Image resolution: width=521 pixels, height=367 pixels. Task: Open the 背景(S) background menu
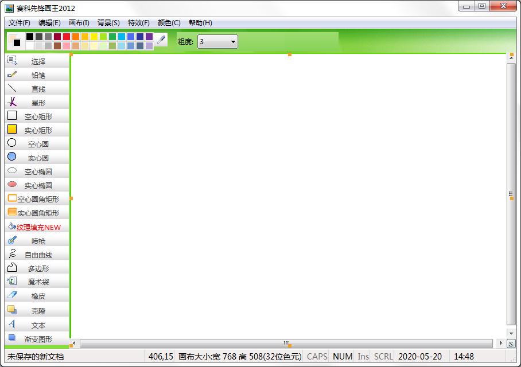coord(108,22)
